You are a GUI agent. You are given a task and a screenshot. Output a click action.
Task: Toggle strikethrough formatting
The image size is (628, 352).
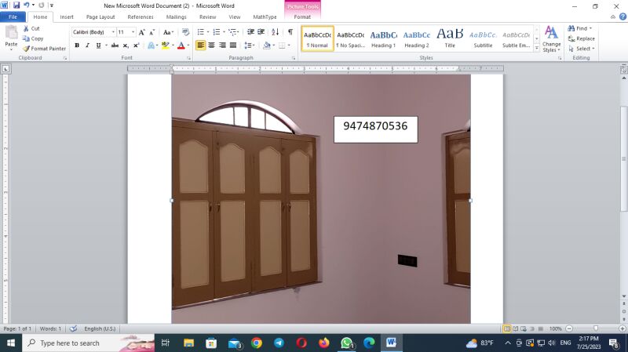click(113, 45)
